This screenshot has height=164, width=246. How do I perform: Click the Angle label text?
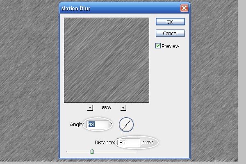point(76,125)
